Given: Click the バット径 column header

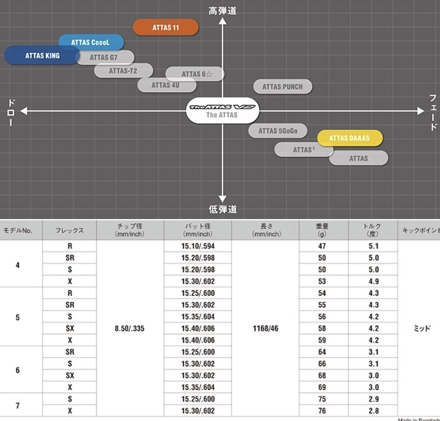Looking at the screenshot, I should [x=198, y=230].
